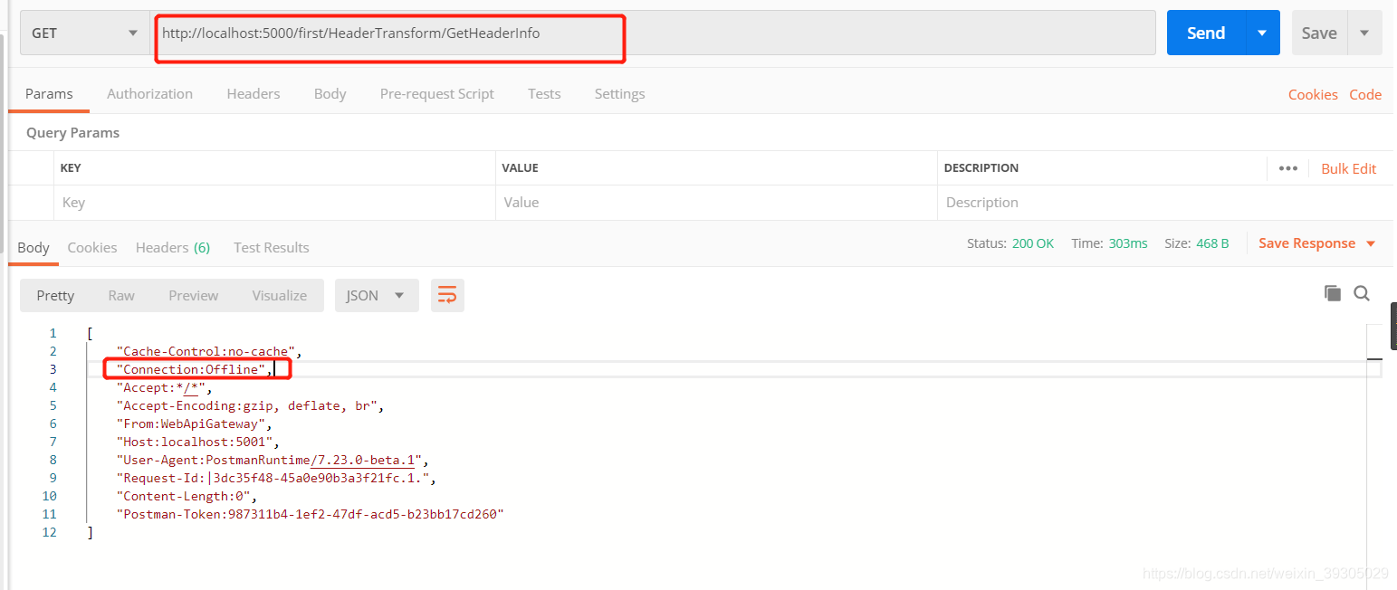
Task: Click the request URL field
Action: point(653,33)
